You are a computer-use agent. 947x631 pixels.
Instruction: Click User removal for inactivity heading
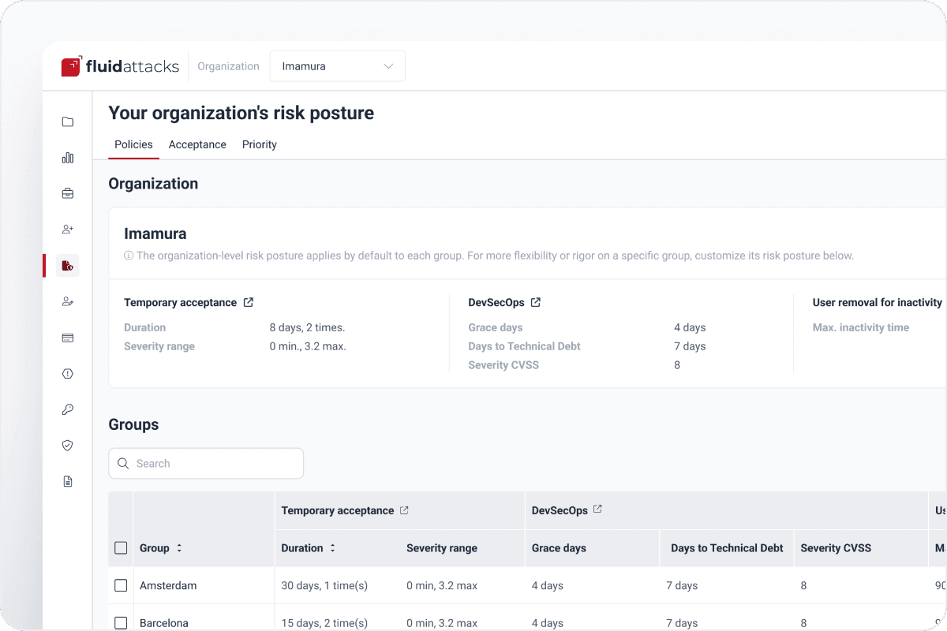click(878, 302)
